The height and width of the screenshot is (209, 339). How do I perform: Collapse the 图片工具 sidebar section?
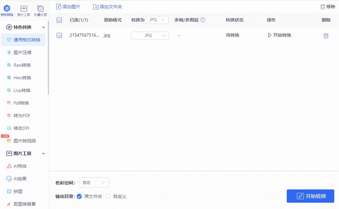43,154
